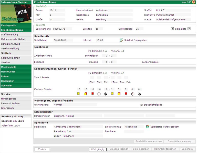This screenshot has width=197, height=153.
Task: Go to previous match using left arrow
Action: point(172,29)
